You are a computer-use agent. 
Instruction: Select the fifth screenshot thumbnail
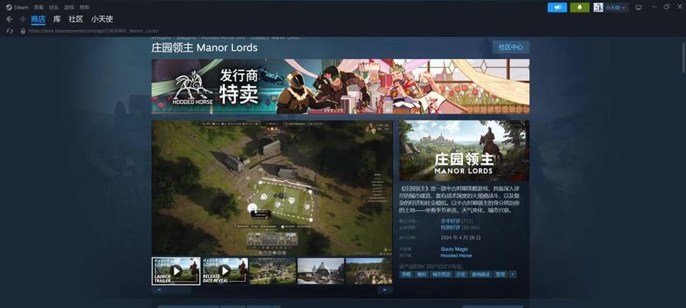click(x=369, y=271)
